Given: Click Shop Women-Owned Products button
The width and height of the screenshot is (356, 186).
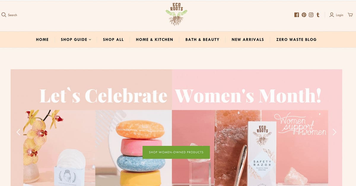Looking at the screenshot, I should (176, 152).
